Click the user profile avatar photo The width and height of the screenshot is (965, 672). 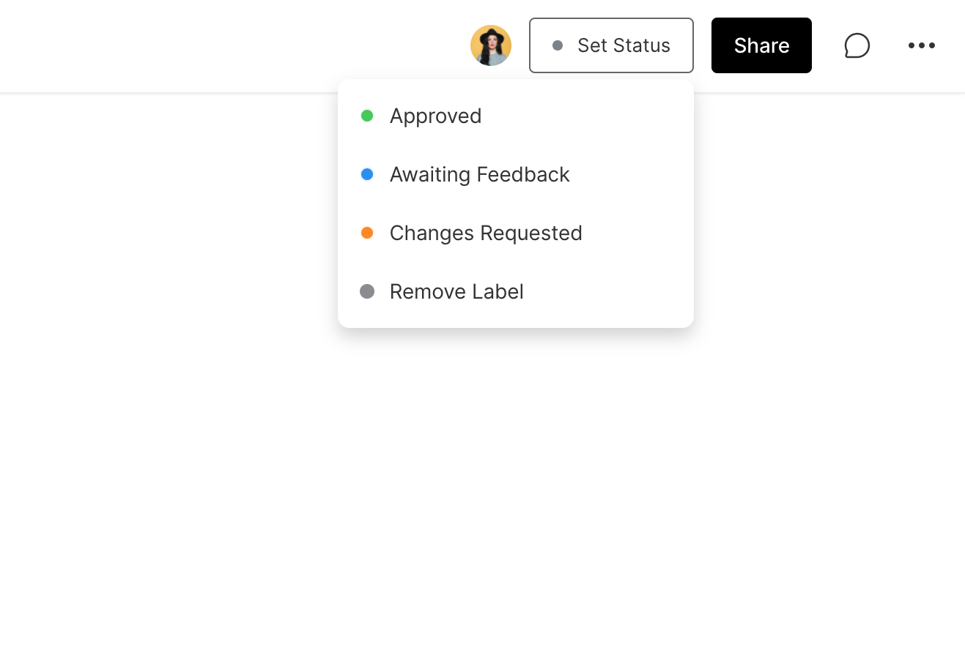(490, 45)
